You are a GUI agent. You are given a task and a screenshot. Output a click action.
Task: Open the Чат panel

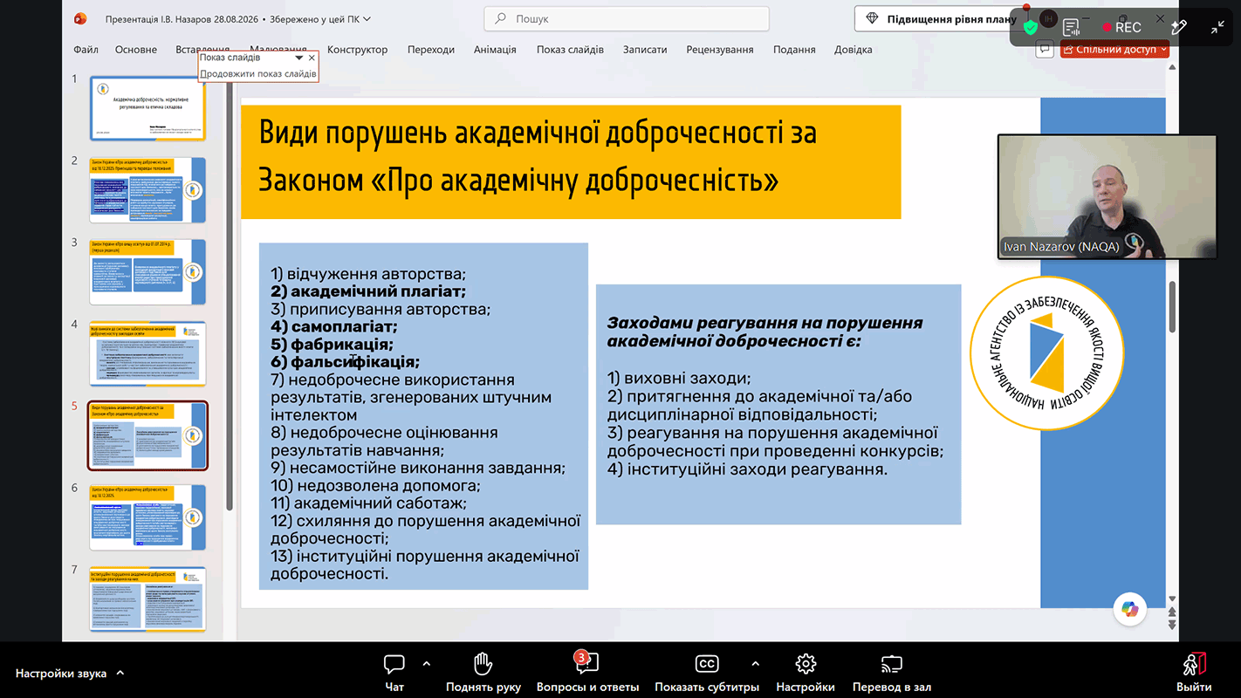pyautogui.click(x=394, y=672)
